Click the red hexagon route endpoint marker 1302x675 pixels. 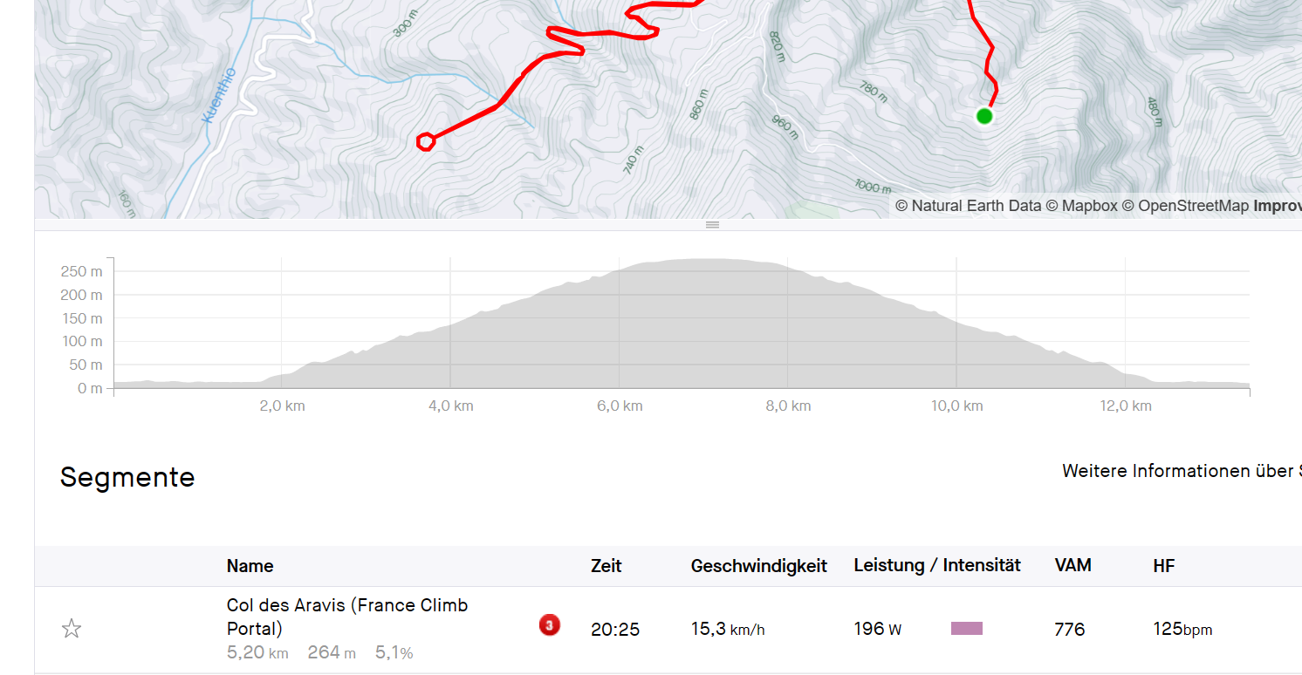(426, 141)
